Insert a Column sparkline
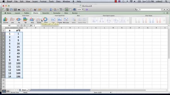170x95 pixels. pos(59,20)
